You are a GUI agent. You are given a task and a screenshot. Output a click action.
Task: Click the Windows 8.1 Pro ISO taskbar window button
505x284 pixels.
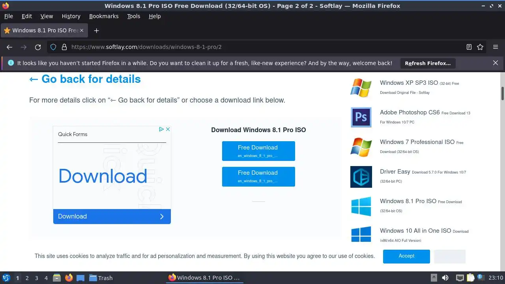point(204,278)
